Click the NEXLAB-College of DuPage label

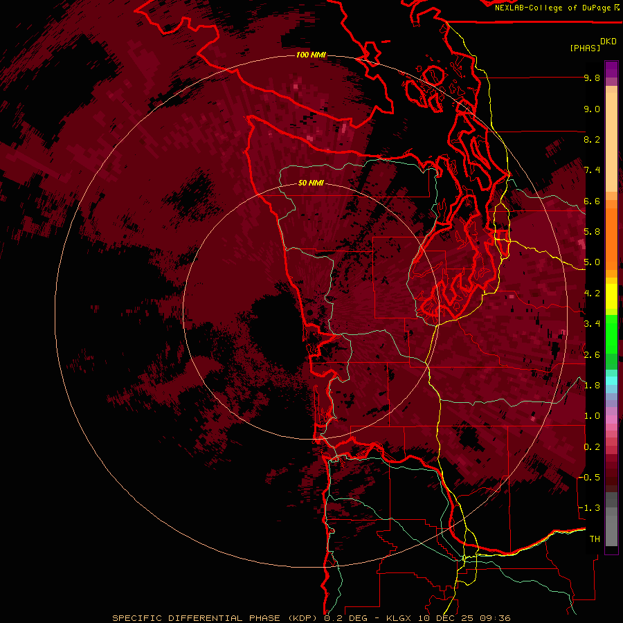coord(552,8)
